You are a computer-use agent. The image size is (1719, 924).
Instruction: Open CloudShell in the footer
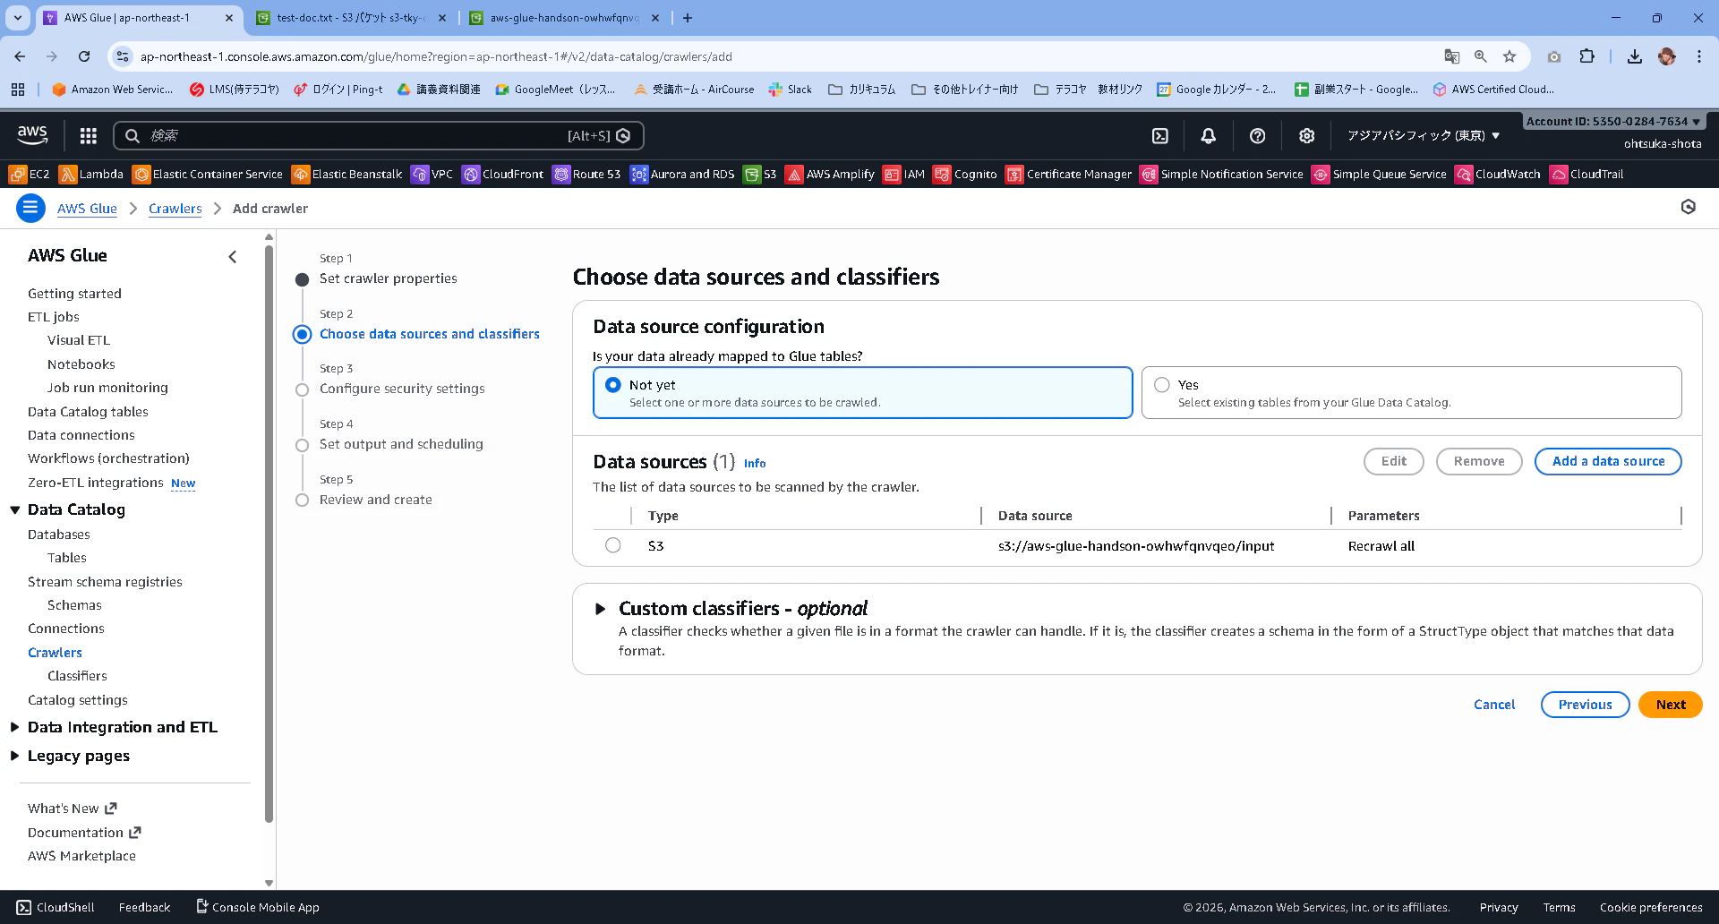point(56,907)
